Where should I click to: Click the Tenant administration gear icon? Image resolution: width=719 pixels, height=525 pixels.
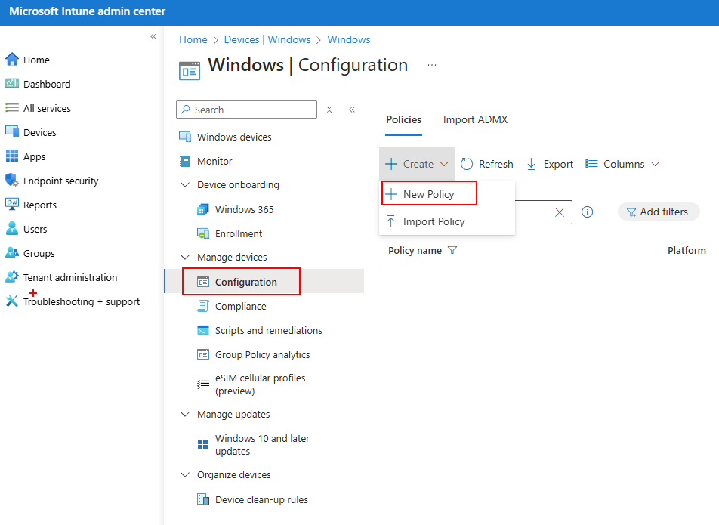coord(12,277)
